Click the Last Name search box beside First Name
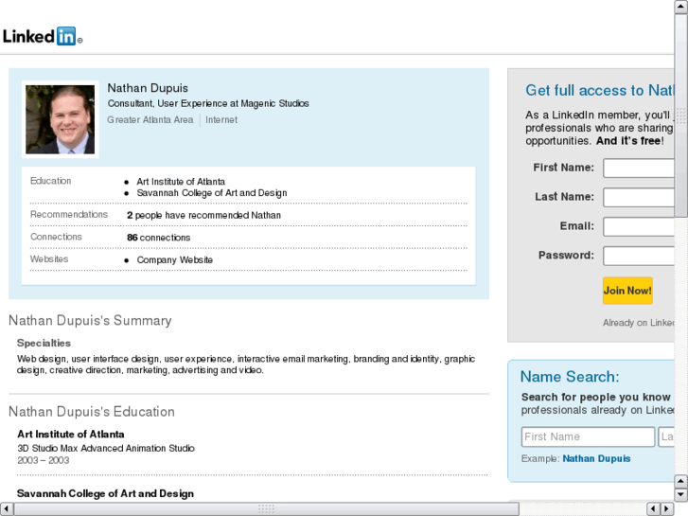The image size is (688, 516). click(666, 436)
